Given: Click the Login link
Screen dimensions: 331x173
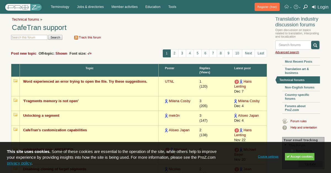Looking at the screenshot, I should [323, 7].
